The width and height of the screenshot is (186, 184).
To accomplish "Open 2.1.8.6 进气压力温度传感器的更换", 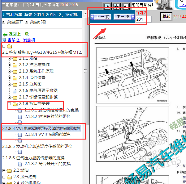I will (33, 158).
